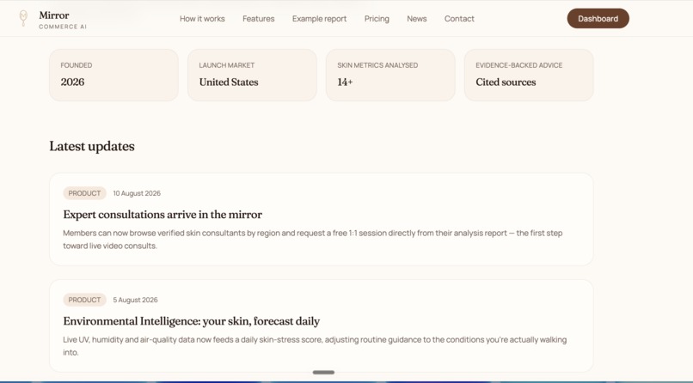Click the summary about Live UV and humidity data
This screenshot has width=693, height=383.
pos(315,346)
